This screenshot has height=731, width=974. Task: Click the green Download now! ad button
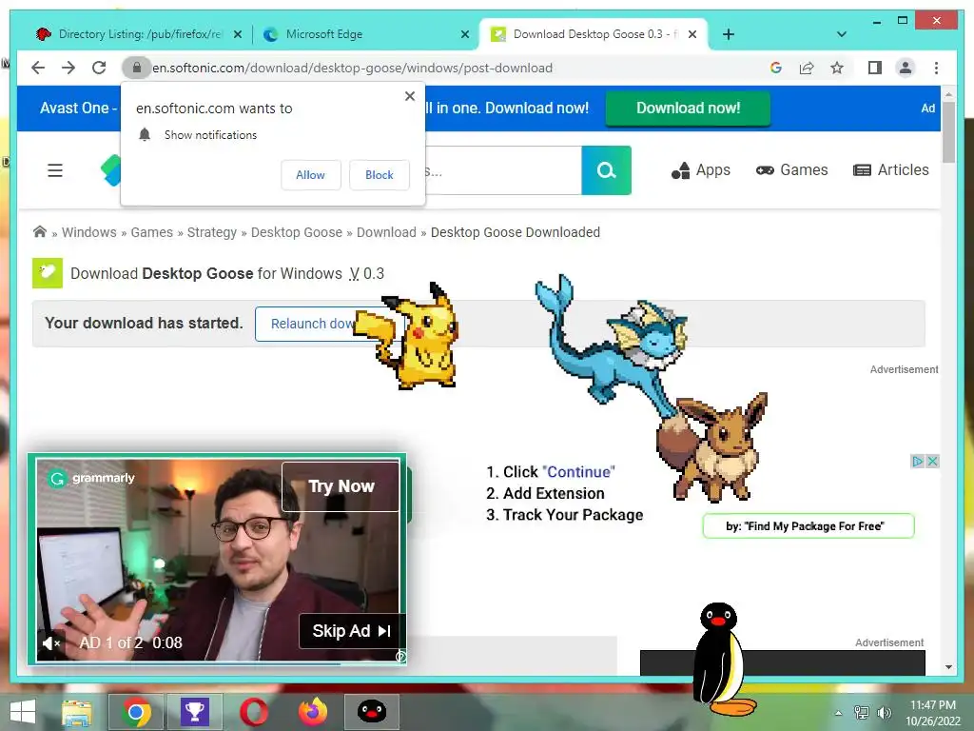coord(688,109)
